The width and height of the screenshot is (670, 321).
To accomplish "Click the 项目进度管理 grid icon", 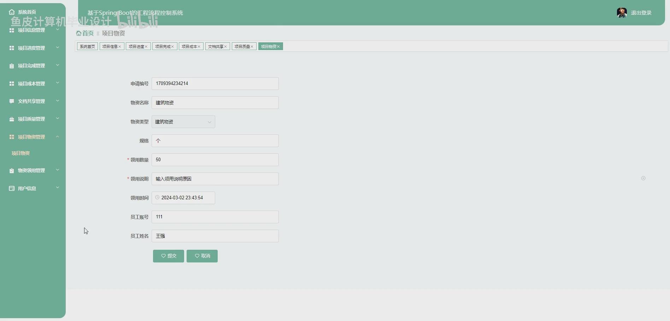I will 12,48.
